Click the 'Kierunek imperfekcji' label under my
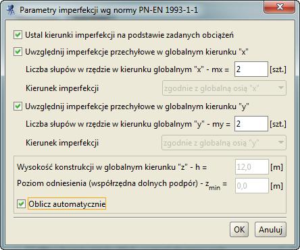Viewport: 300px width, 250px height. pos(62,143)
